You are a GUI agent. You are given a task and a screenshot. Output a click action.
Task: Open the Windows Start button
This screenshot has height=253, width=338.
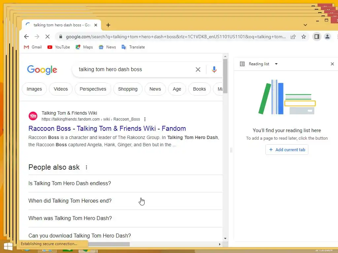(x=8, y=247)
